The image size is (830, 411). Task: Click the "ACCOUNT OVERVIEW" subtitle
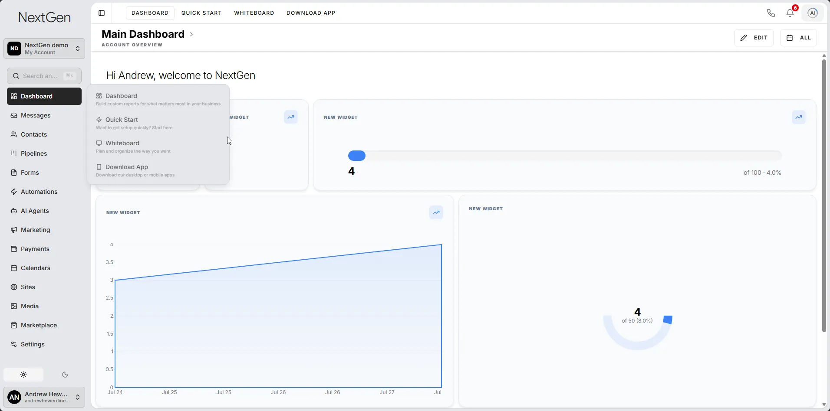132,45
